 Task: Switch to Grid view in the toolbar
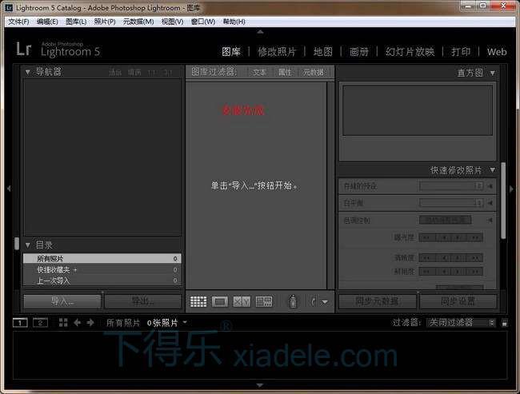point(198,301)
